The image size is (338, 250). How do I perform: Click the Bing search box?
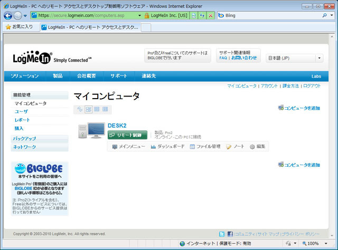(x=269, y=15)
